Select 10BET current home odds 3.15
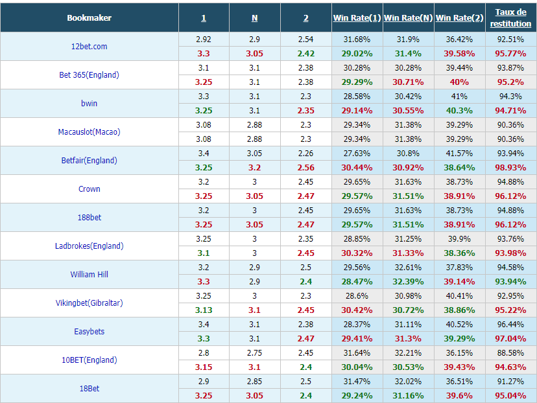Viewport: 537px width, 403px height. [x=204, y=367]
